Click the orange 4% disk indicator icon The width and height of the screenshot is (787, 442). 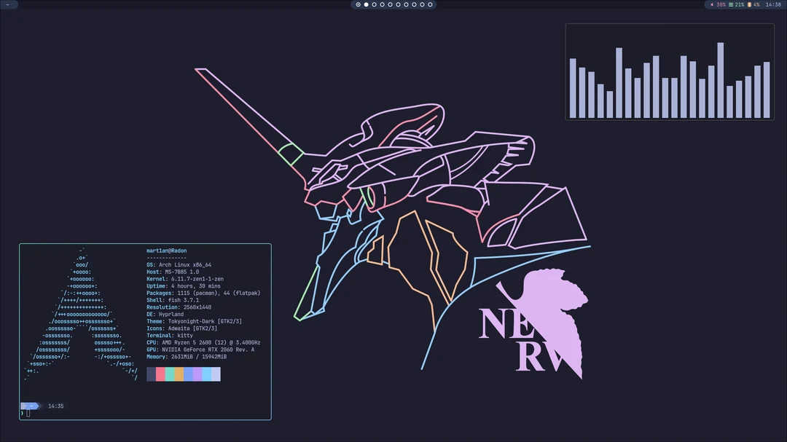749,4
